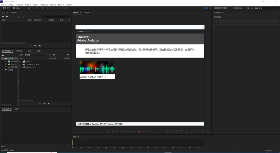Viewport: 280px width, 153px height.
Task: Open Adobe Audition 快速入门 tutorial thumbnail
Action: (x=97, y=70)
